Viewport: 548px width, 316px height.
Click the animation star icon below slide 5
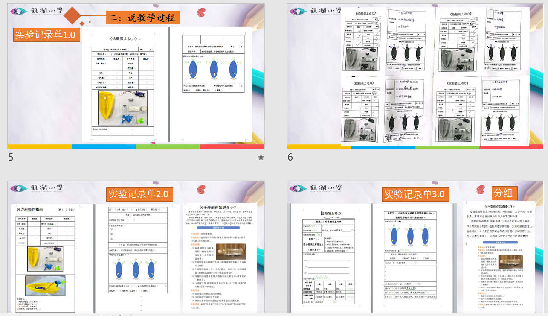click(x=261, y=158)
